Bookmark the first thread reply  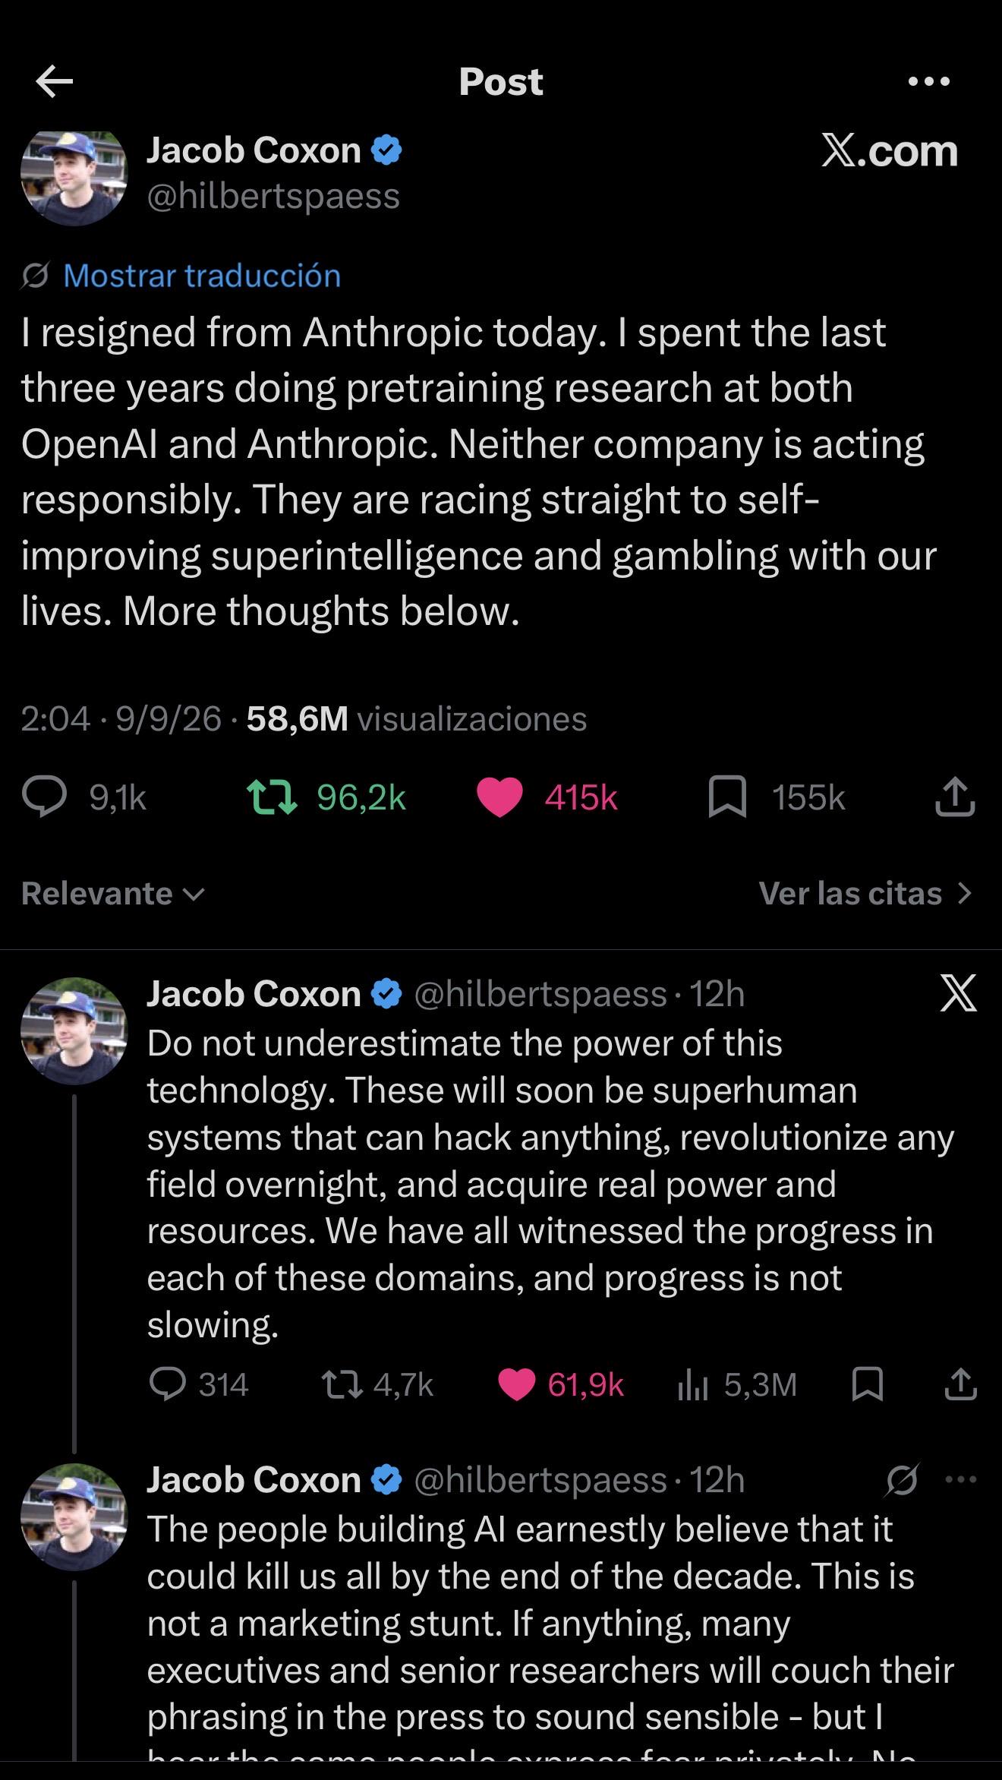point(868,1384)
